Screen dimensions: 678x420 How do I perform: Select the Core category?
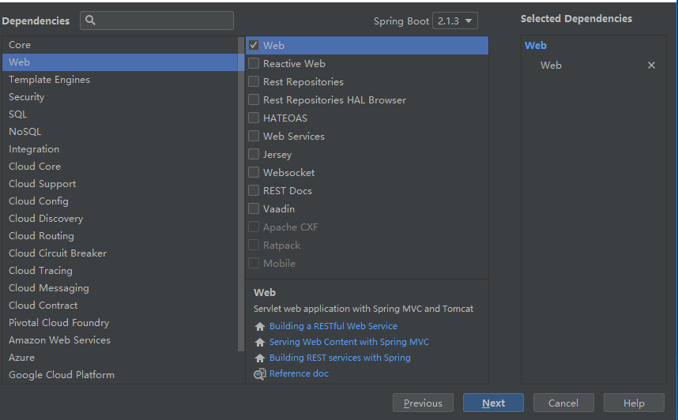pyautogui.click(x=120, y=45)
